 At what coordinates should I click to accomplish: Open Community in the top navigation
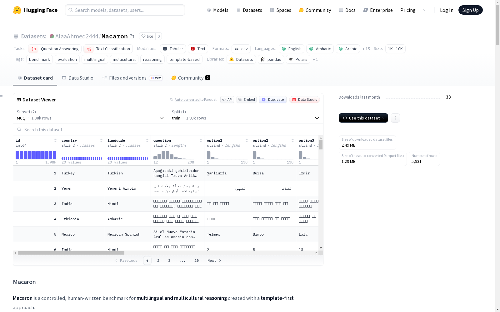(x=315, y=10)
